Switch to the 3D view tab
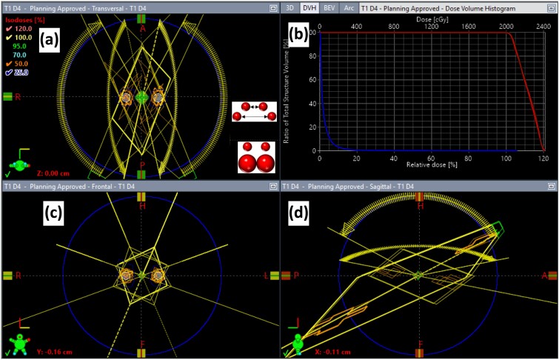 coord(292,7)
